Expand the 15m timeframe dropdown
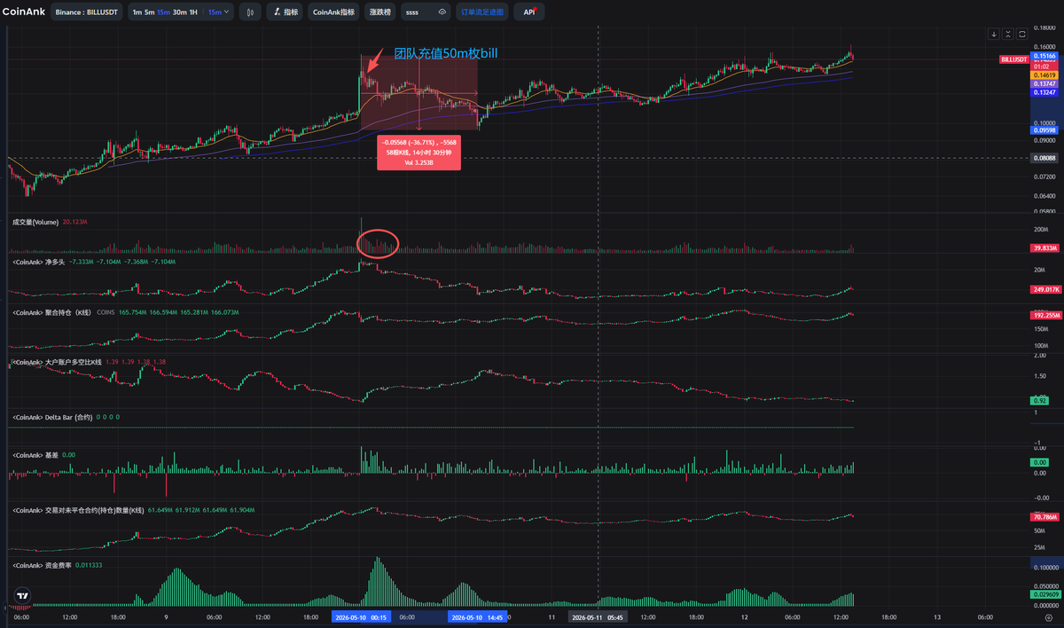Viewport: 1064px width, 628px height. tap(219, 12)
